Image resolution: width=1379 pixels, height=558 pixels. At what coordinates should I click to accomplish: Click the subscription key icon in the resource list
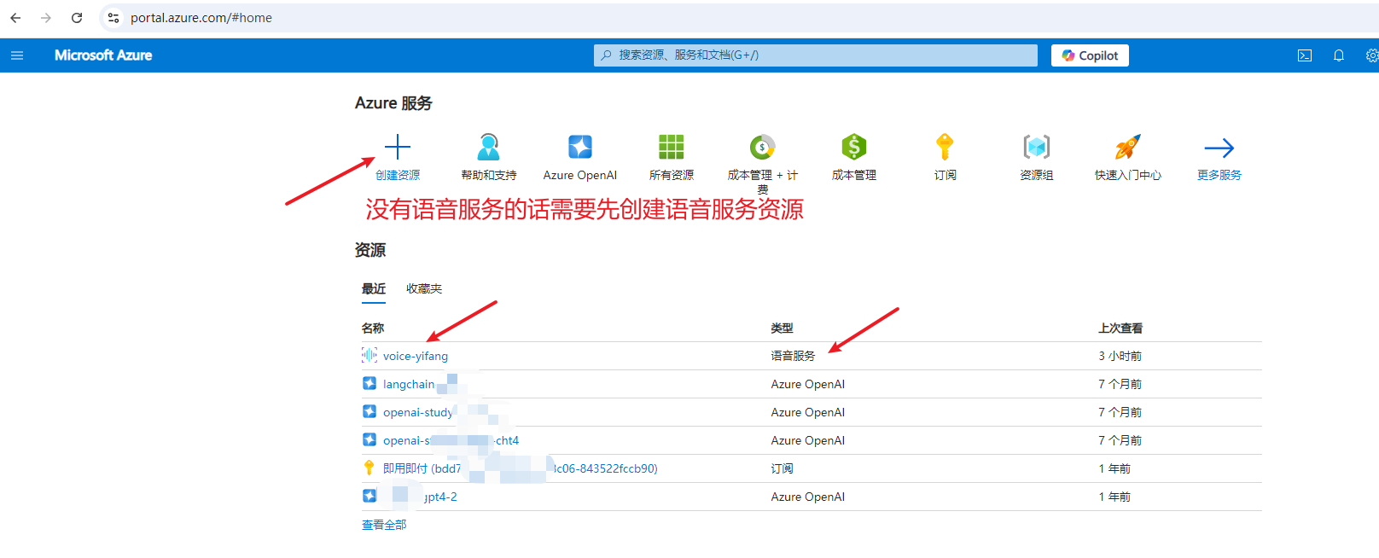point(369,468)
